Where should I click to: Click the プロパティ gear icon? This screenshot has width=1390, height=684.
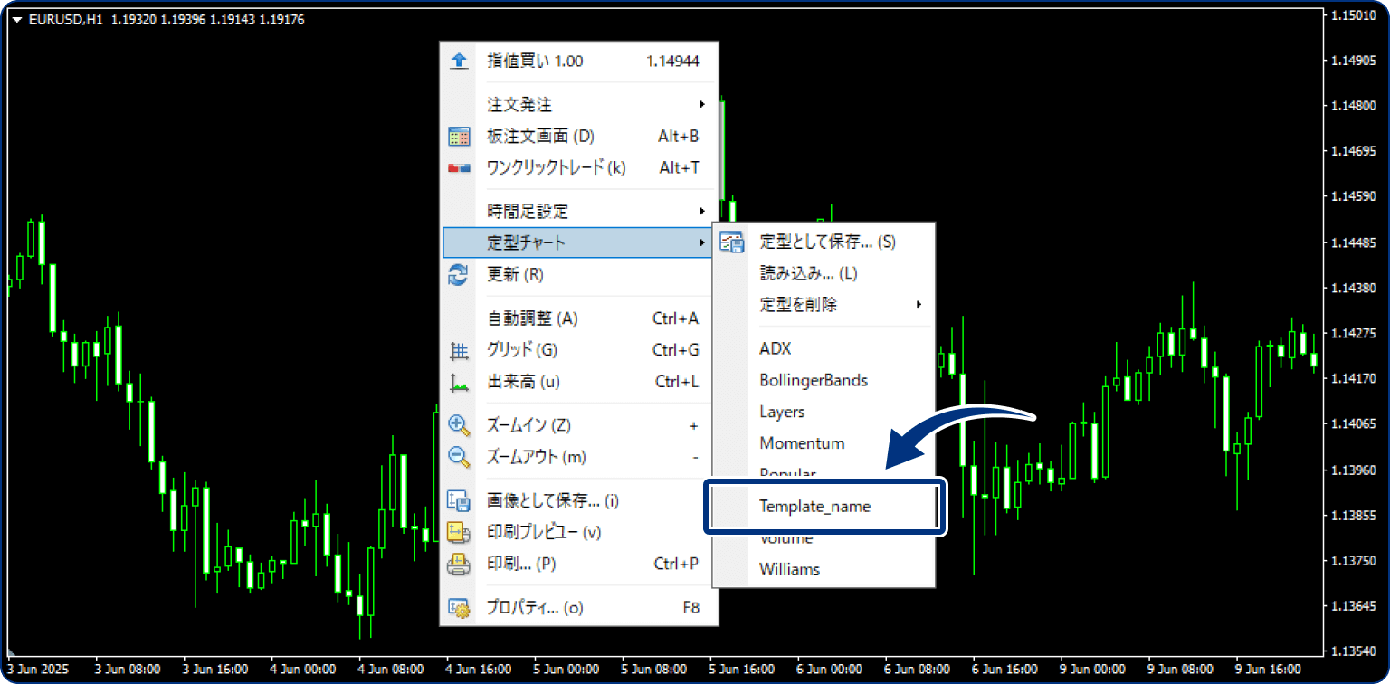[x=459, y=608]
